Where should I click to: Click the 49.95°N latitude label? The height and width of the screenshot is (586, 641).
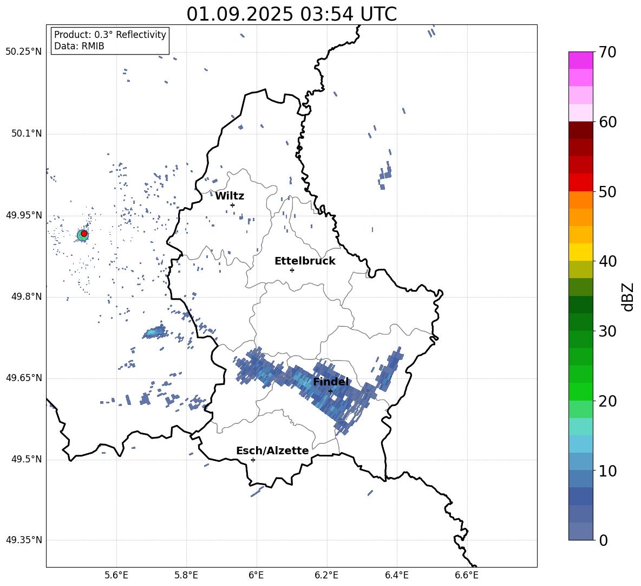tap(24, 215)
